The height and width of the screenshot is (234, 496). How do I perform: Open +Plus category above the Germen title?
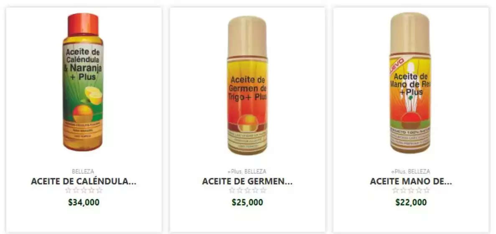point(234,171)
